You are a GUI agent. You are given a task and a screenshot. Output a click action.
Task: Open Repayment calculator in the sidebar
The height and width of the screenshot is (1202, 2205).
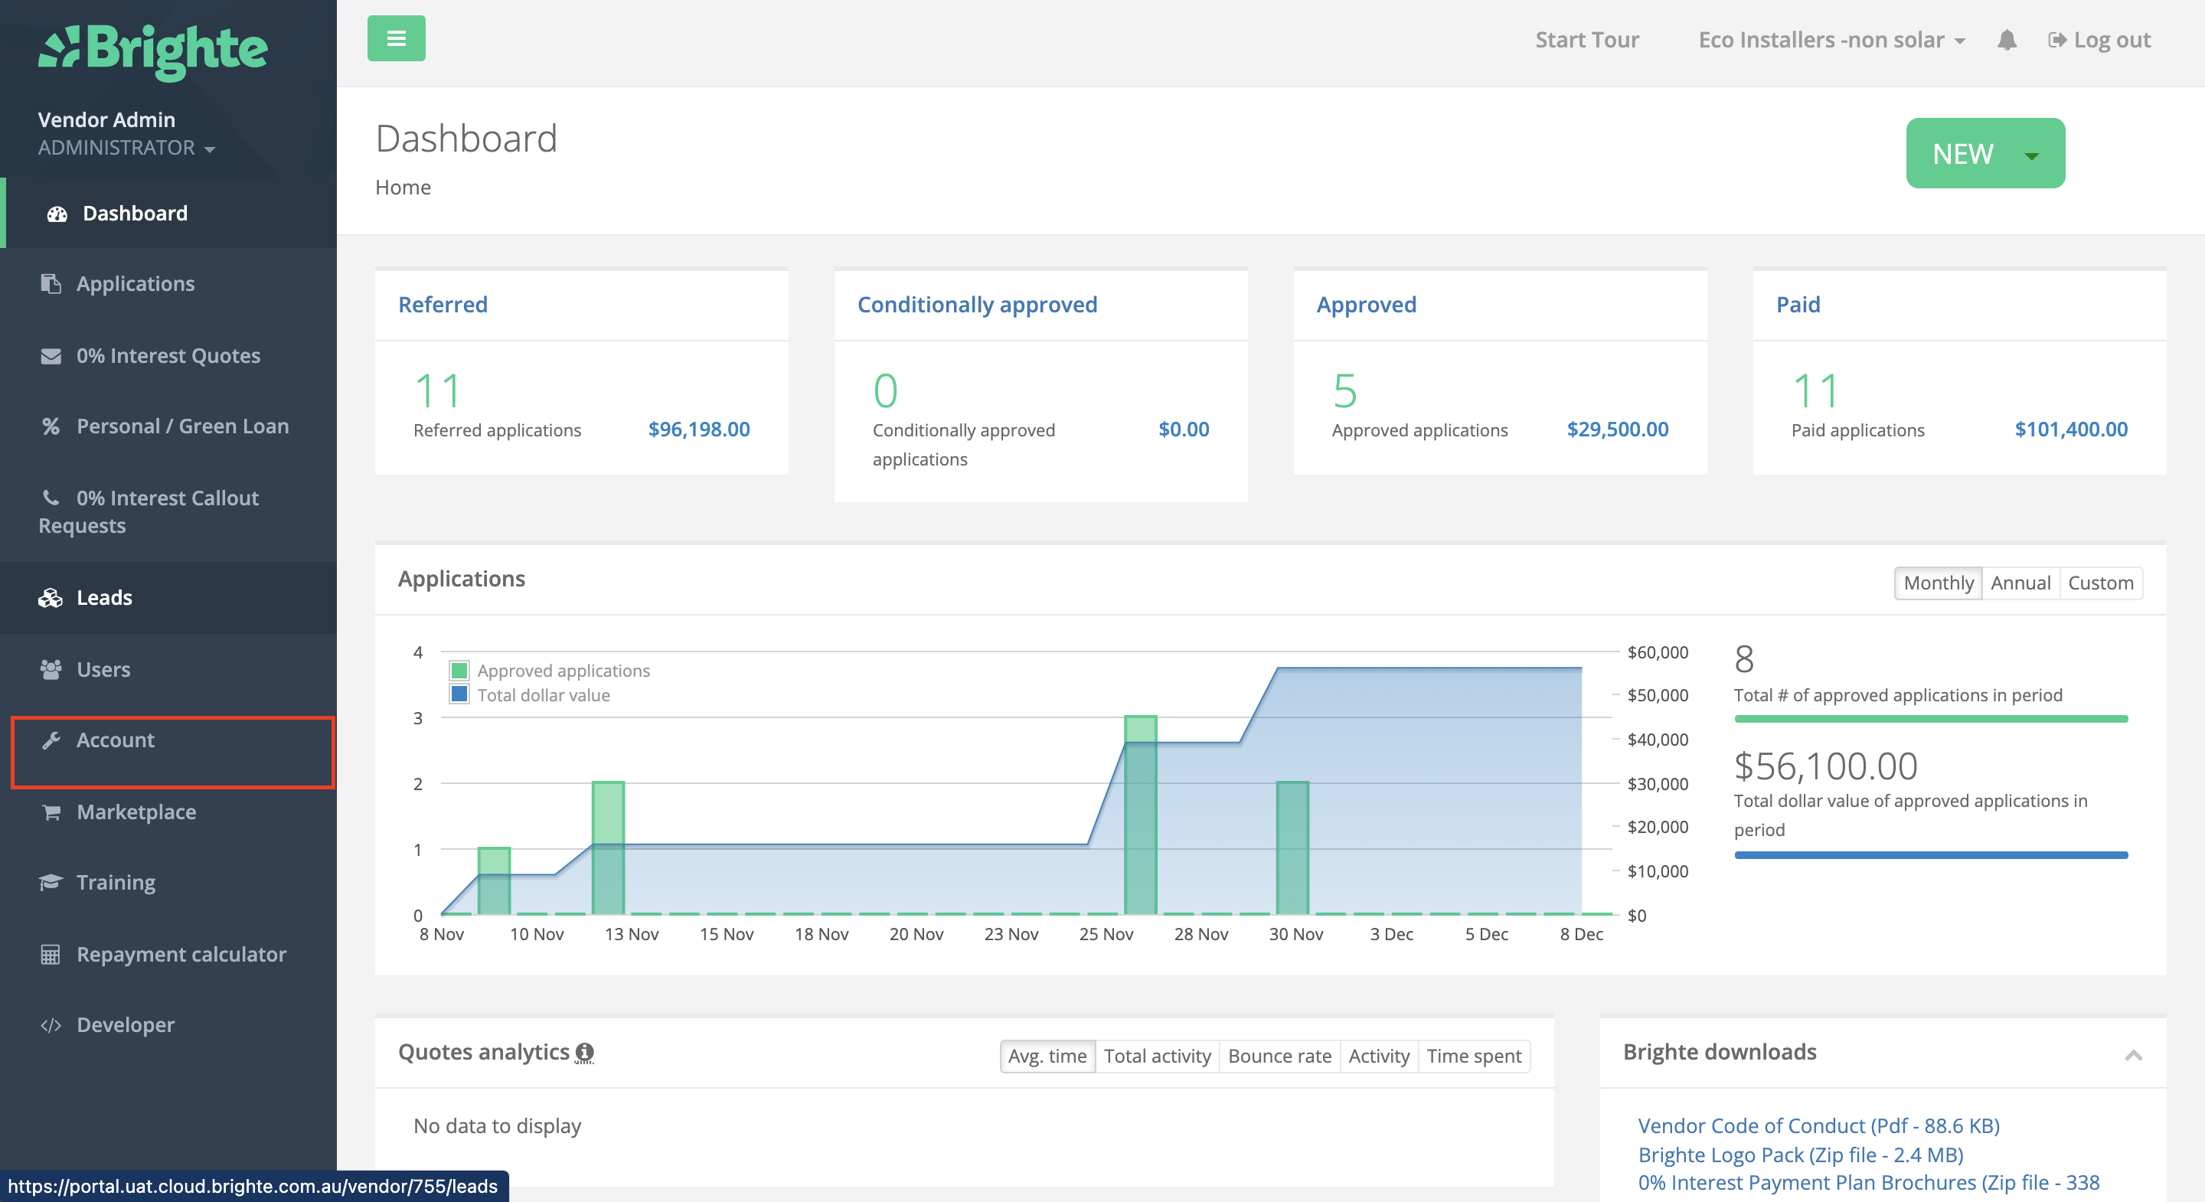[x=168, y=955]
